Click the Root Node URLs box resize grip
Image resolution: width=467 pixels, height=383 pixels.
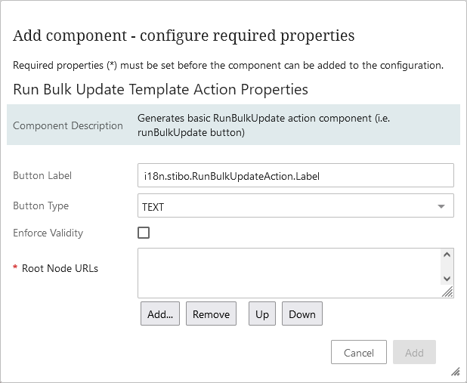pos(447,292)
